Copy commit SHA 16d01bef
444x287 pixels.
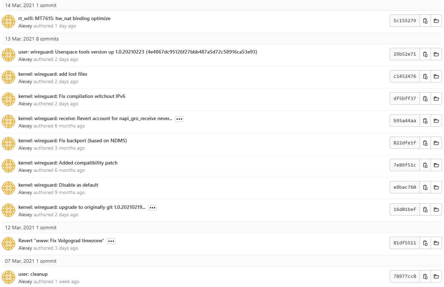coord(425,210)
